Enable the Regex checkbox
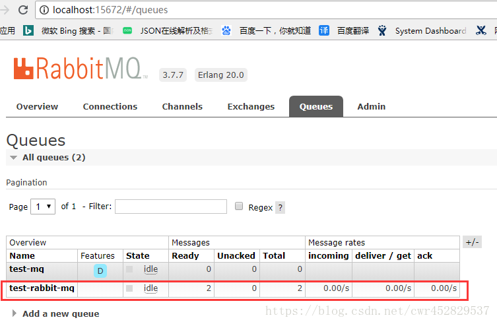Screen dimensions: 497x324 click(239, 206)
